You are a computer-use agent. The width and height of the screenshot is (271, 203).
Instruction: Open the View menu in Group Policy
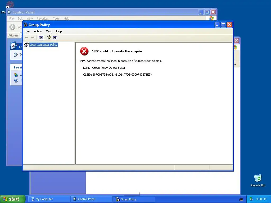pos(49,31)
